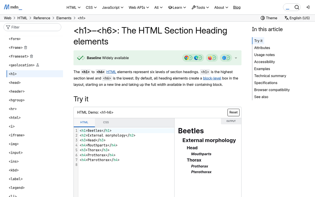Screen dimensions: 315x197
Task: Click the OUTPUT tab of the demo
Action: point(231,121)
